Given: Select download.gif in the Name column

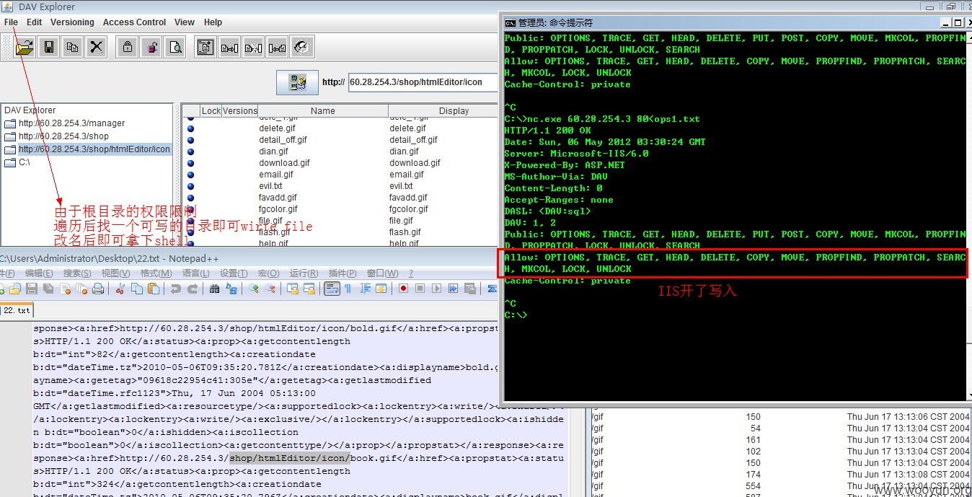Looking at the screenshot, I should pyautogui.click(x=284, y=163).
